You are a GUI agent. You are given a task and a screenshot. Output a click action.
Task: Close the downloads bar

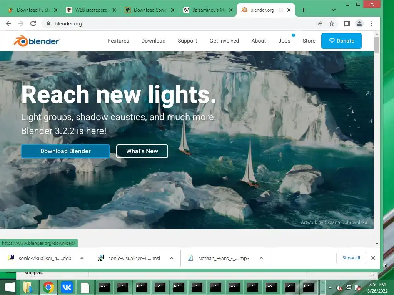[x=373, y=258]
